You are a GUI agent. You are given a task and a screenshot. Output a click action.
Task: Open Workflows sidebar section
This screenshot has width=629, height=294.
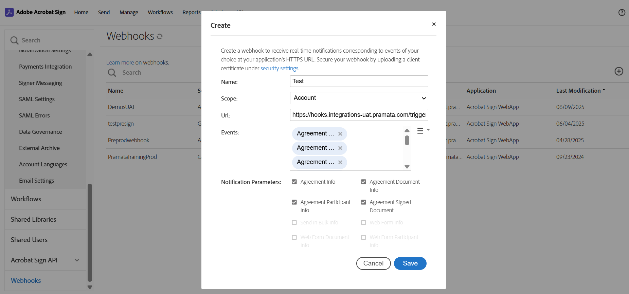point(26,199)
